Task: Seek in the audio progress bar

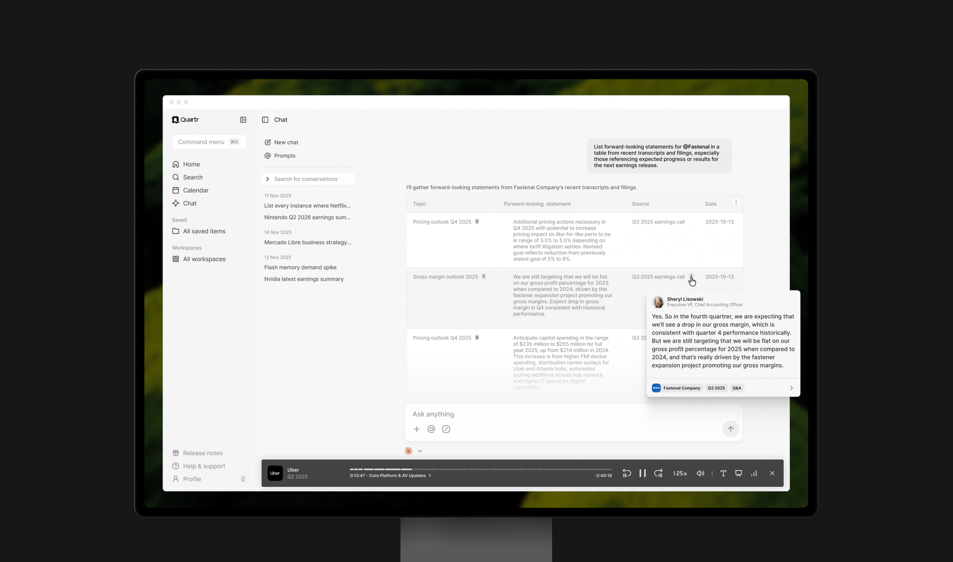Action: tap(481, 470)
